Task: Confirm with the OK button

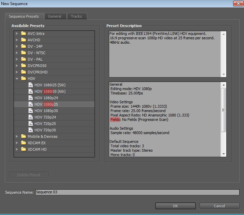Action: (x=176, y=206)
